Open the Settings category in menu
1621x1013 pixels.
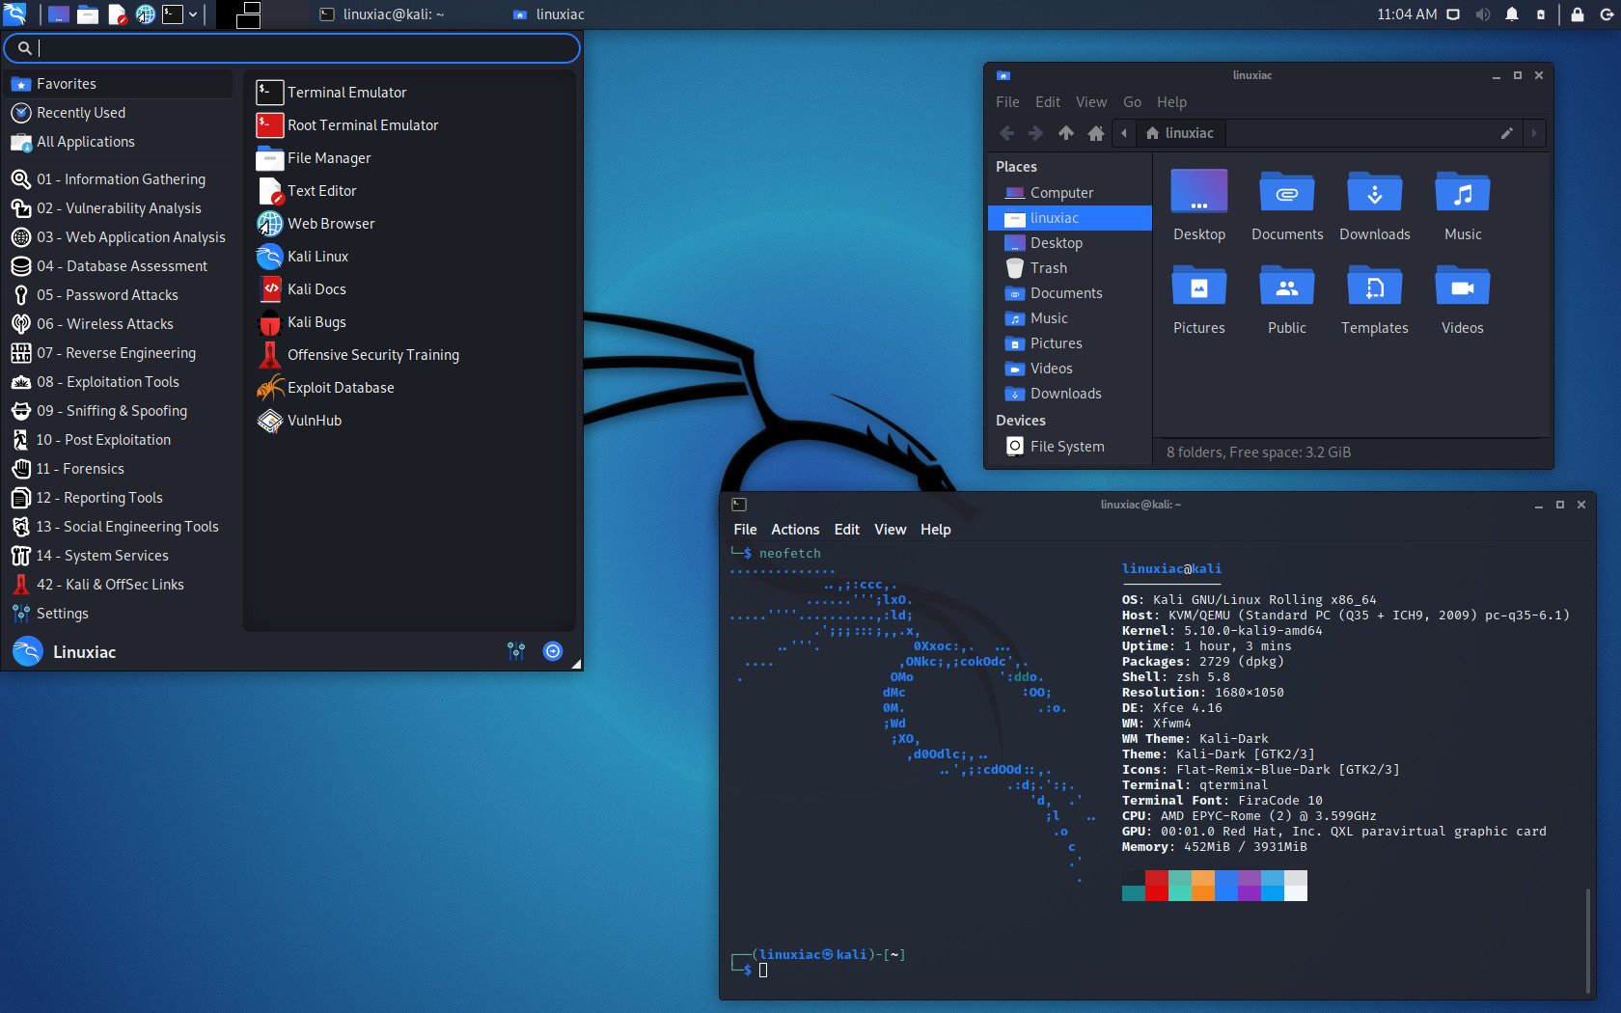(120, 614)
